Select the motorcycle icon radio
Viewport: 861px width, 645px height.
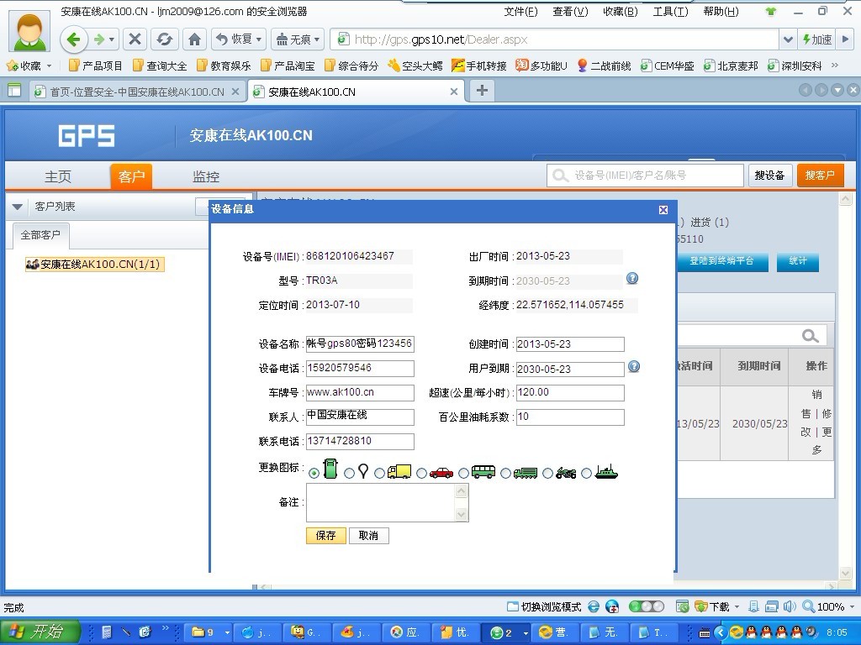coord(548,473)
